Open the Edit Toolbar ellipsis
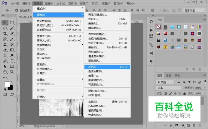Image resolution: width=208 pixels, height=129 pixels. 5,78
